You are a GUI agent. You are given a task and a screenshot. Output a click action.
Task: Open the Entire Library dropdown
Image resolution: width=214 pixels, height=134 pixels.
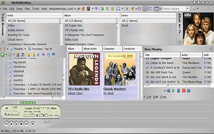pos(188,9)
